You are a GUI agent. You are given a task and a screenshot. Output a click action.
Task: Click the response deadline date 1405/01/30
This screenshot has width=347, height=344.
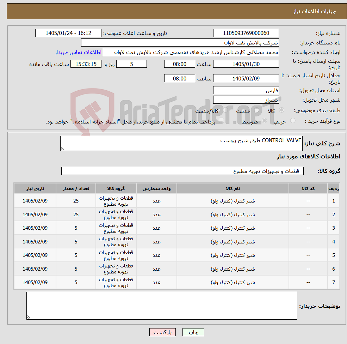246,64
